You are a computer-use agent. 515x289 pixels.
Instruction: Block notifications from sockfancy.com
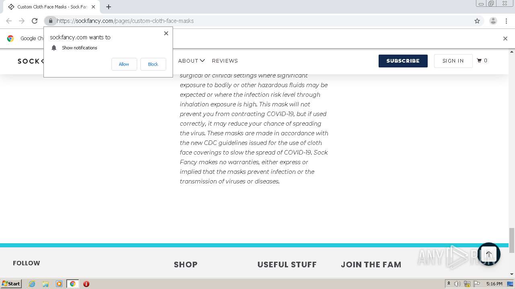[x=153, y=64]
